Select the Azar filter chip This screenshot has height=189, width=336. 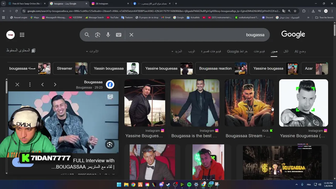[314, 68]
